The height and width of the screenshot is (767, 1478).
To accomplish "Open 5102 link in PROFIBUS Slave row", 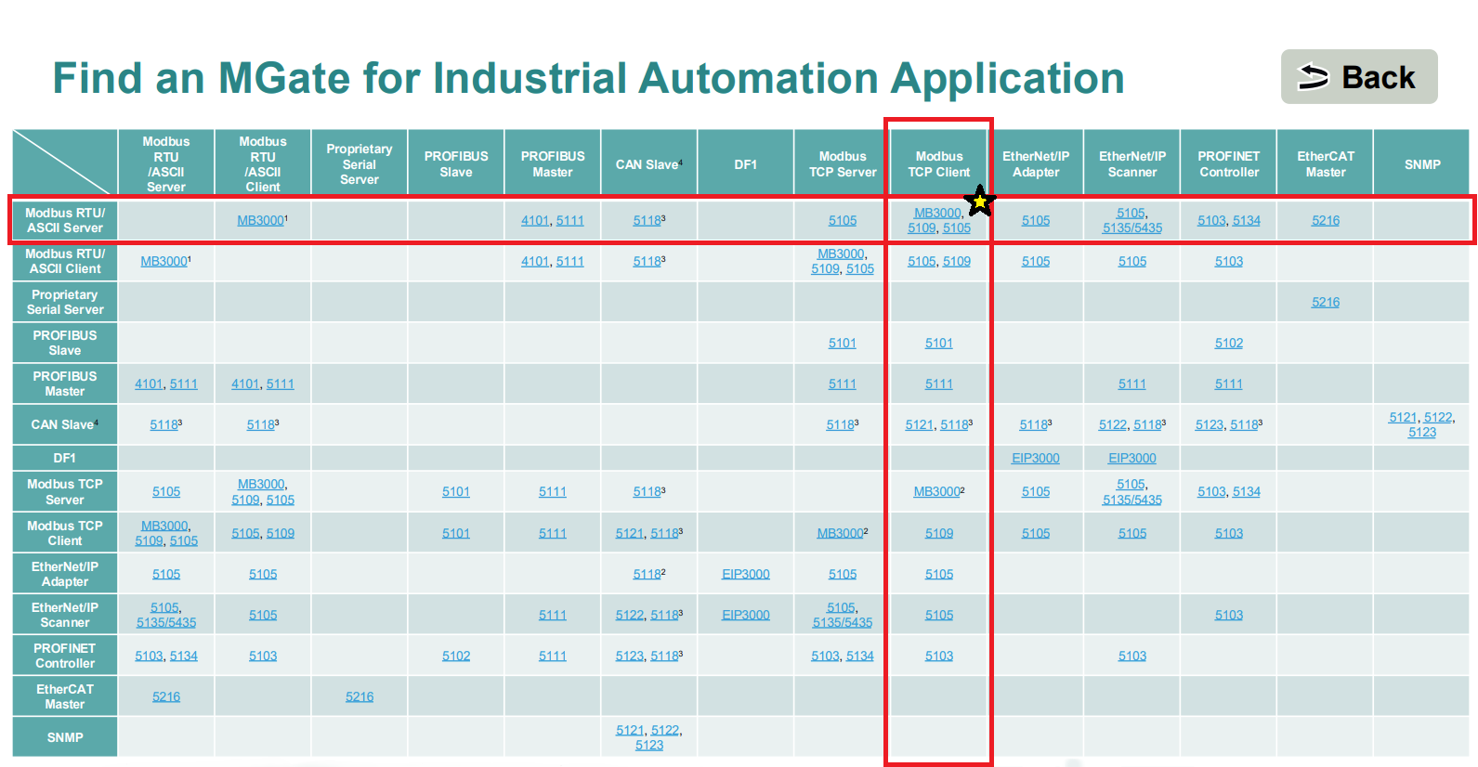I will tap(1229, 343).
